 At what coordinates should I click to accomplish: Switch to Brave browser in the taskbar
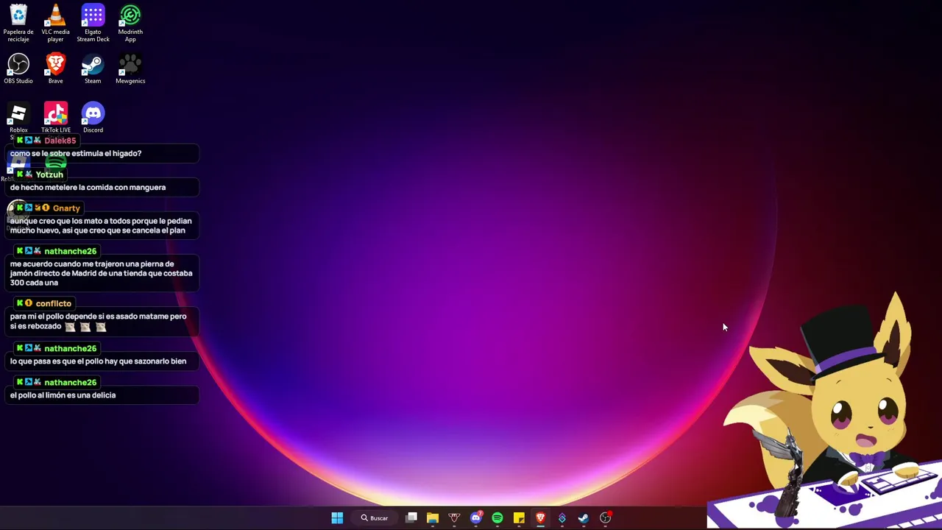pyautogui.click(x=540, y=518)
